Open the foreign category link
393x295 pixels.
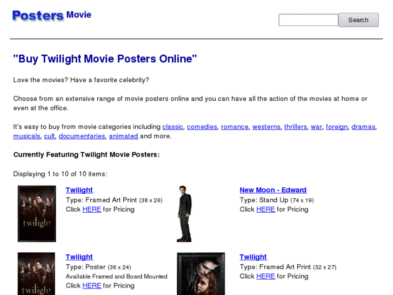[x=337, y=127]
